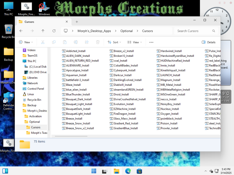Launch Microsoft Edge from taskbar
This screenshot has height=175, width=234.
pyautogui.click(x=128, y=171)
